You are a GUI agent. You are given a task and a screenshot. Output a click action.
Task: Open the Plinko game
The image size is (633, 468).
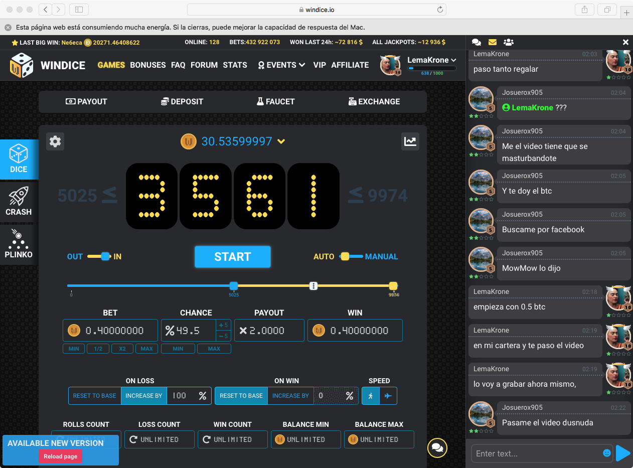pos(19,244)
